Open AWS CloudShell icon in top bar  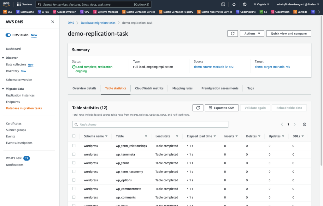223,4
